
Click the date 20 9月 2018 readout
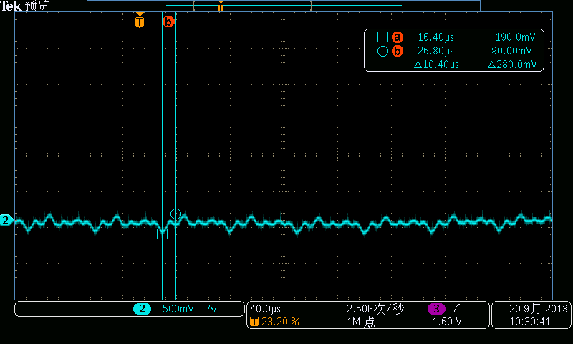pyautogui.click(x=539, y=309)
